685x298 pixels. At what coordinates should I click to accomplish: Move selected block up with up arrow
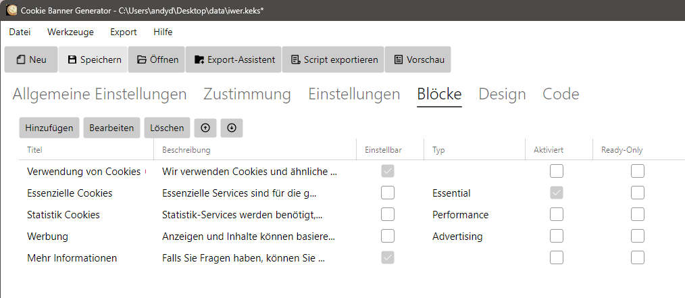coord(205,128)
